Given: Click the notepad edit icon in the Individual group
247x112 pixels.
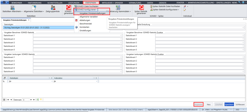Looking at the screenshot, I should (185, 10).
